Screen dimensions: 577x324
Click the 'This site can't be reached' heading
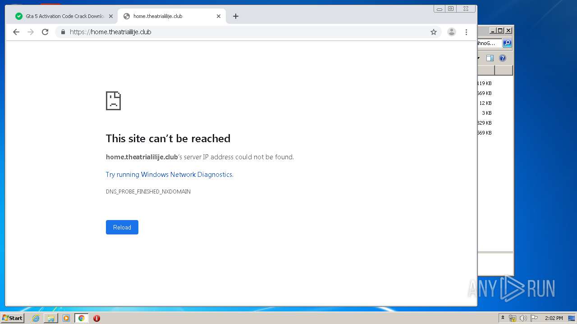pyautogui.click(x=168, y=139)
